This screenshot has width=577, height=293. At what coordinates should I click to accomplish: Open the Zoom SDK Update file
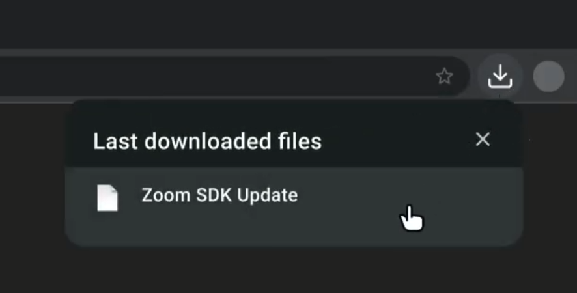pos(219,195)
